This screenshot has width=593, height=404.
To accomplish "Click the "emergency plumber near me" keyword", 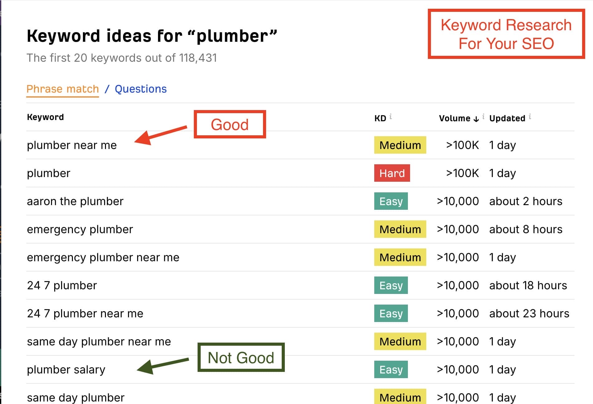I will [103, 257].
